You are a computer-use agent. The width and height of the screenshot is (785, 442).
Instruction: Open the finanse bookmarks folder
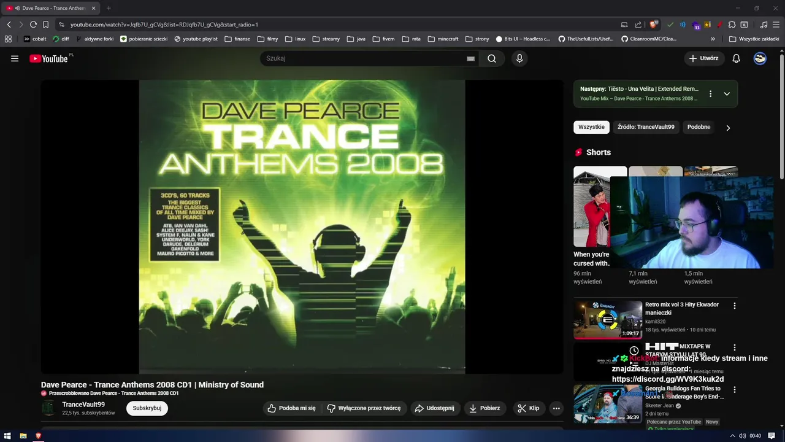point(237,39)
